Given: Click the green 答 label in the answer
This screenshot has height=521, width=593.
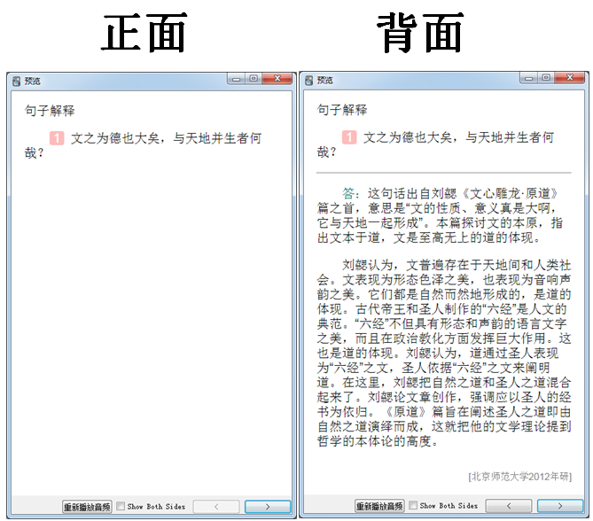Looking at the screenshot, I should [348, 193].
